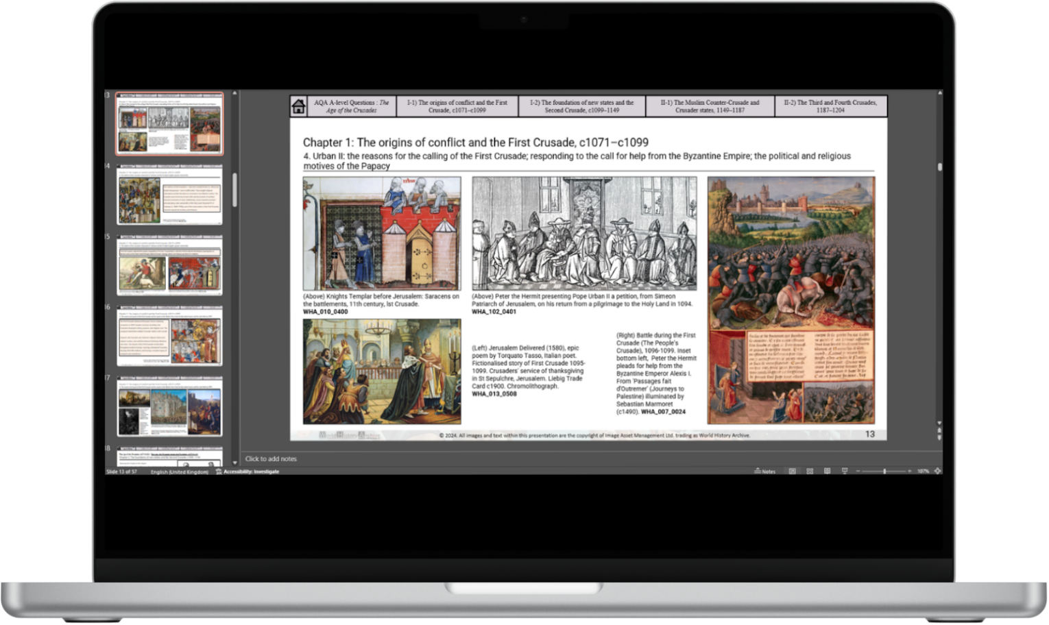Click main slide scroll down arrow

939,424
